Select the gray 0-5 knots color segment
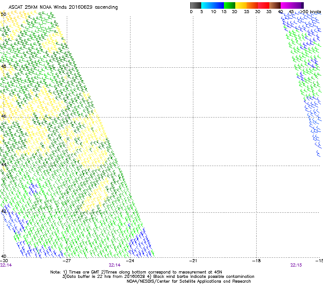 [x=196, y=5]
